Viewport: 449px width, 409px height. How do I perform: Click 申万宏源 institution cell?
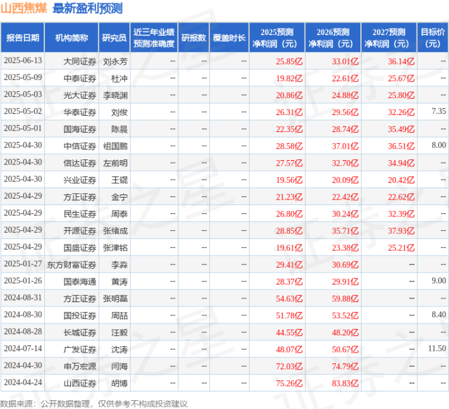pyautogui.click(x=79, y=366)
